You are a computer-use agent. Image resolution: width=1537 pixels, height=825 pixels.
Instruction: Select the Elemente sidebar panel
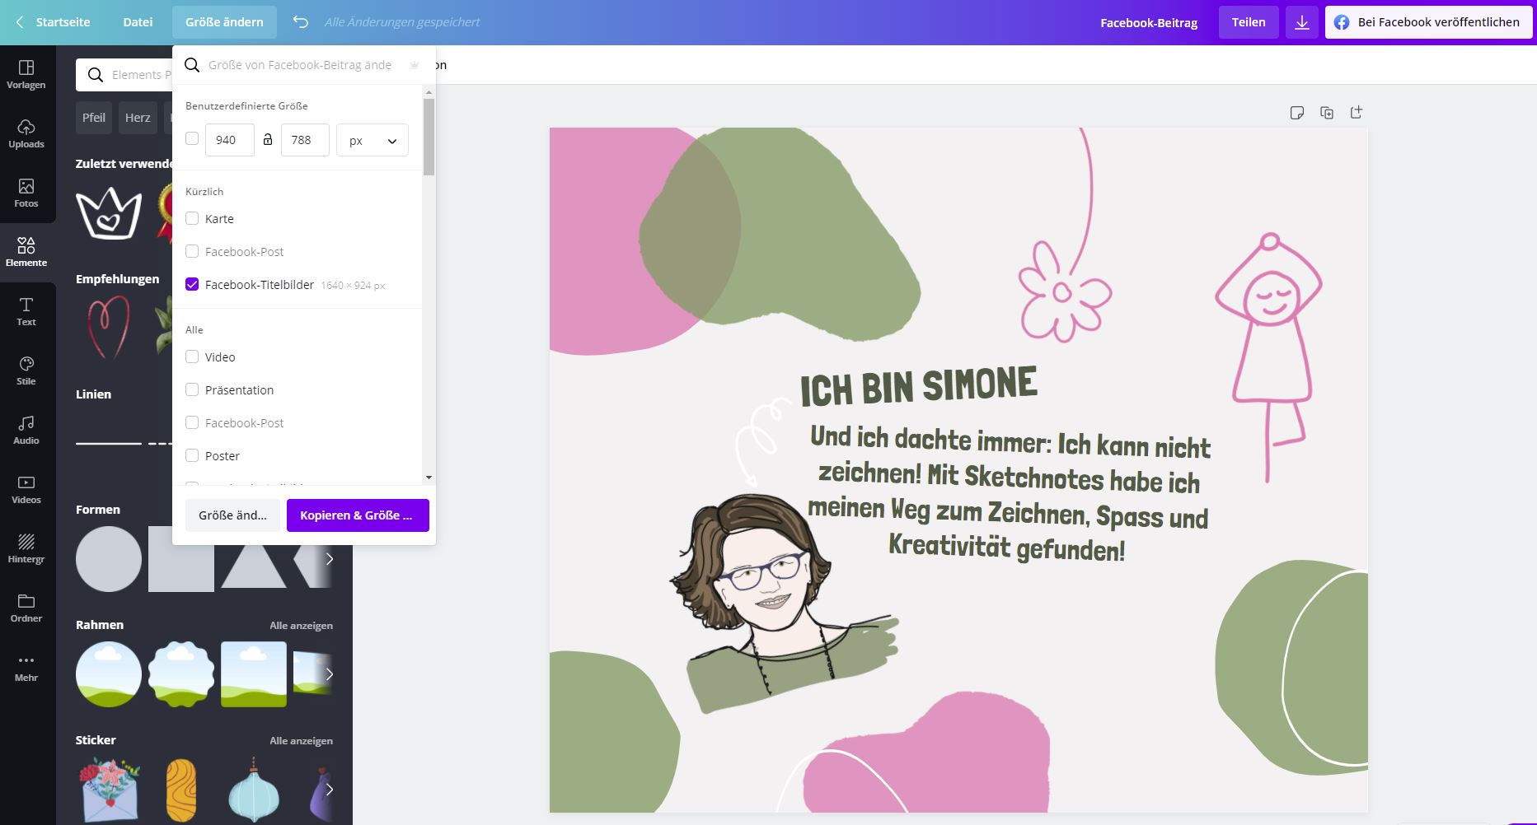[26, 252]
